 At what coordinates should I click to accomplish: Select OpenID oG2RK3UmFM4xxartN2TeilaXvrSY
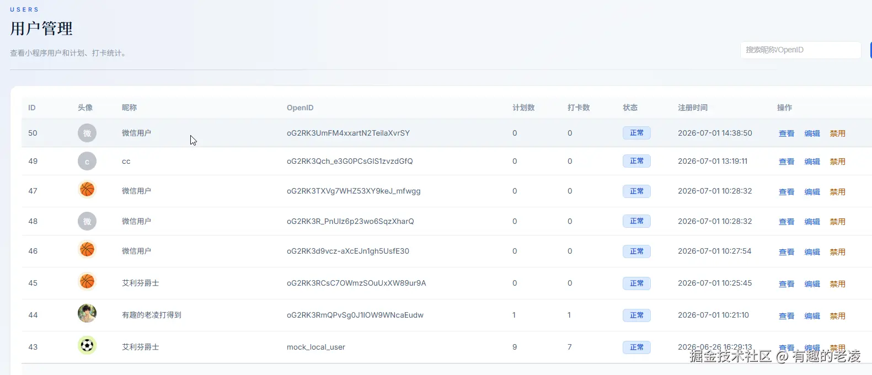[x=348, y=133]
